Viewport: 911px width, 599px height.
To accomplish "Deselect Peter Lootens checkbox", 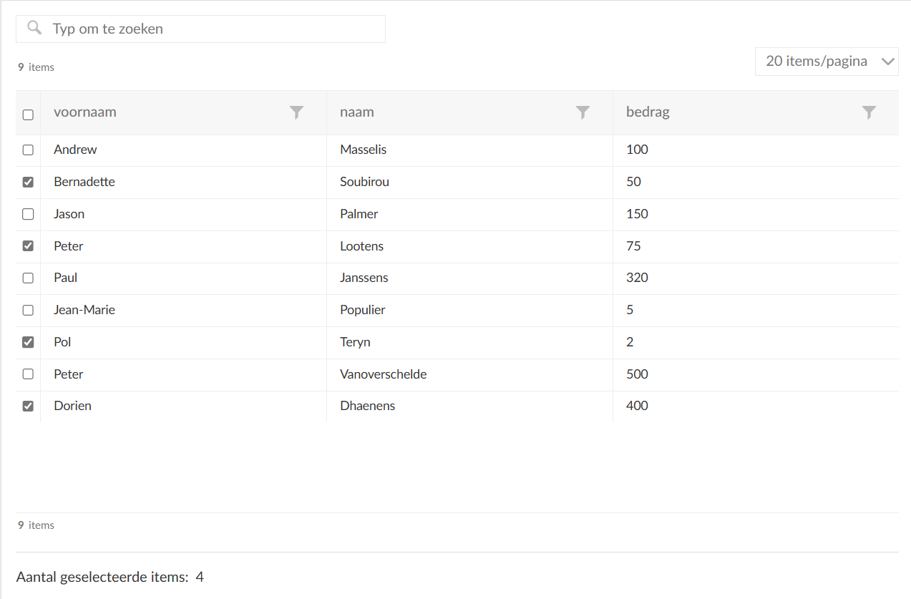I will click(x=28, y=246).
